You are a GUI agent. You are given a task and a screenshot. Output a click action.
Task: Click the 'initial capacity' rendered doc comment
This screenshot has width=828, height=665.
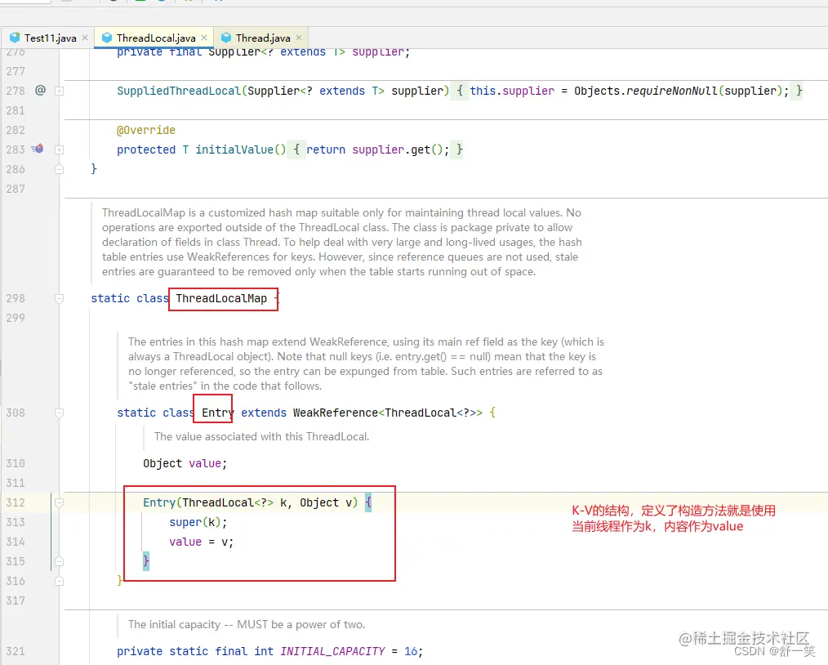click(246, 624)
